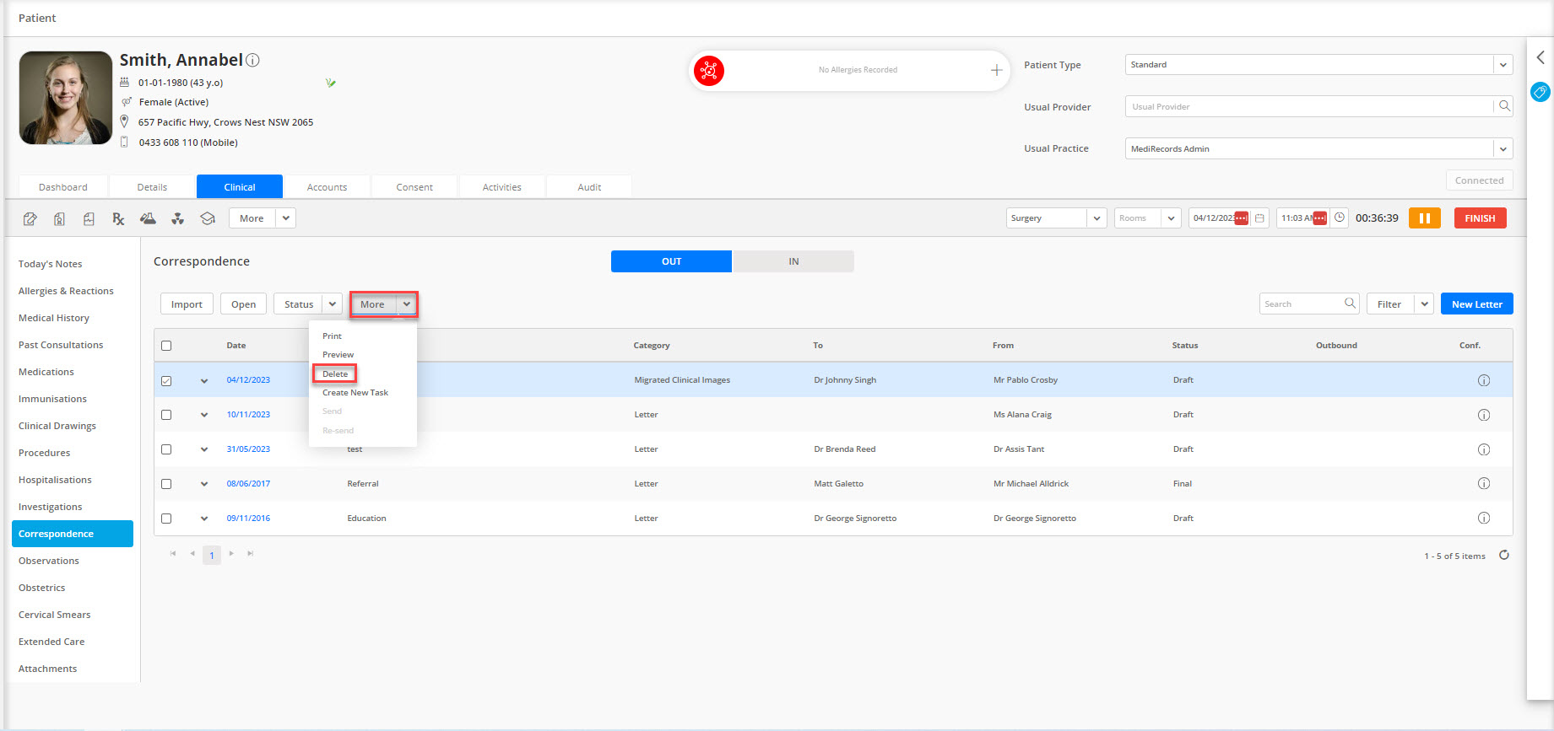This screenshot has height=731, width=1554.
Task: Switch correspondence to IN
Action: coord(793,261)
